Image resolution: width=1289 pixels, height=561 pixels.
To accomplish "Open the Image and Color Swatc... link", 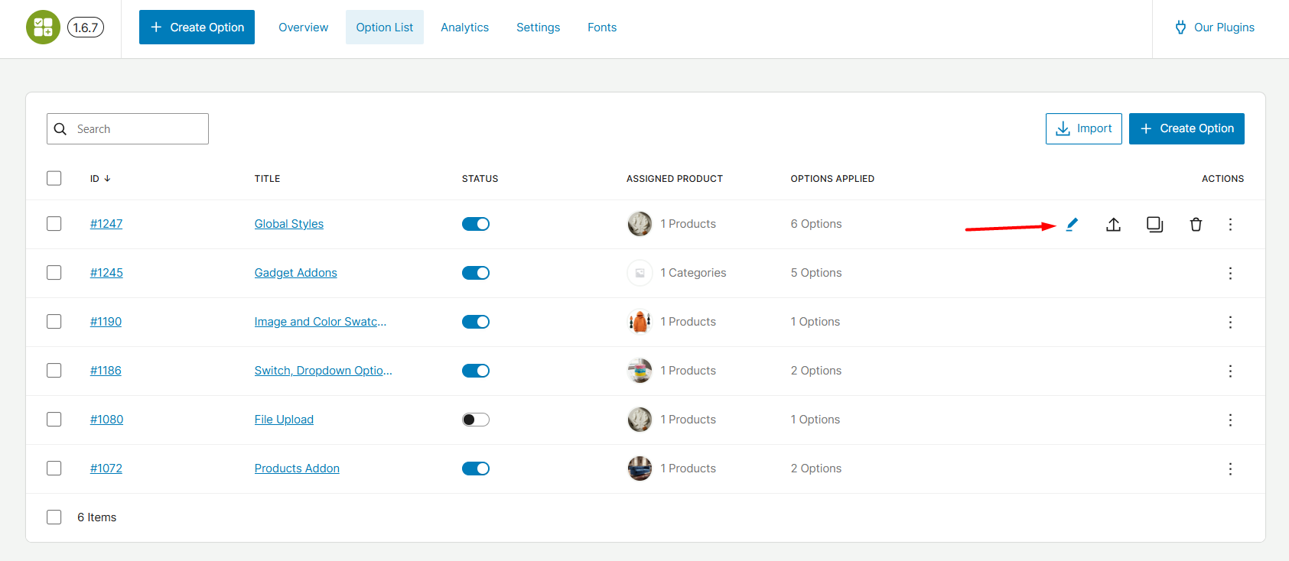I will click(x=321, y=322).
